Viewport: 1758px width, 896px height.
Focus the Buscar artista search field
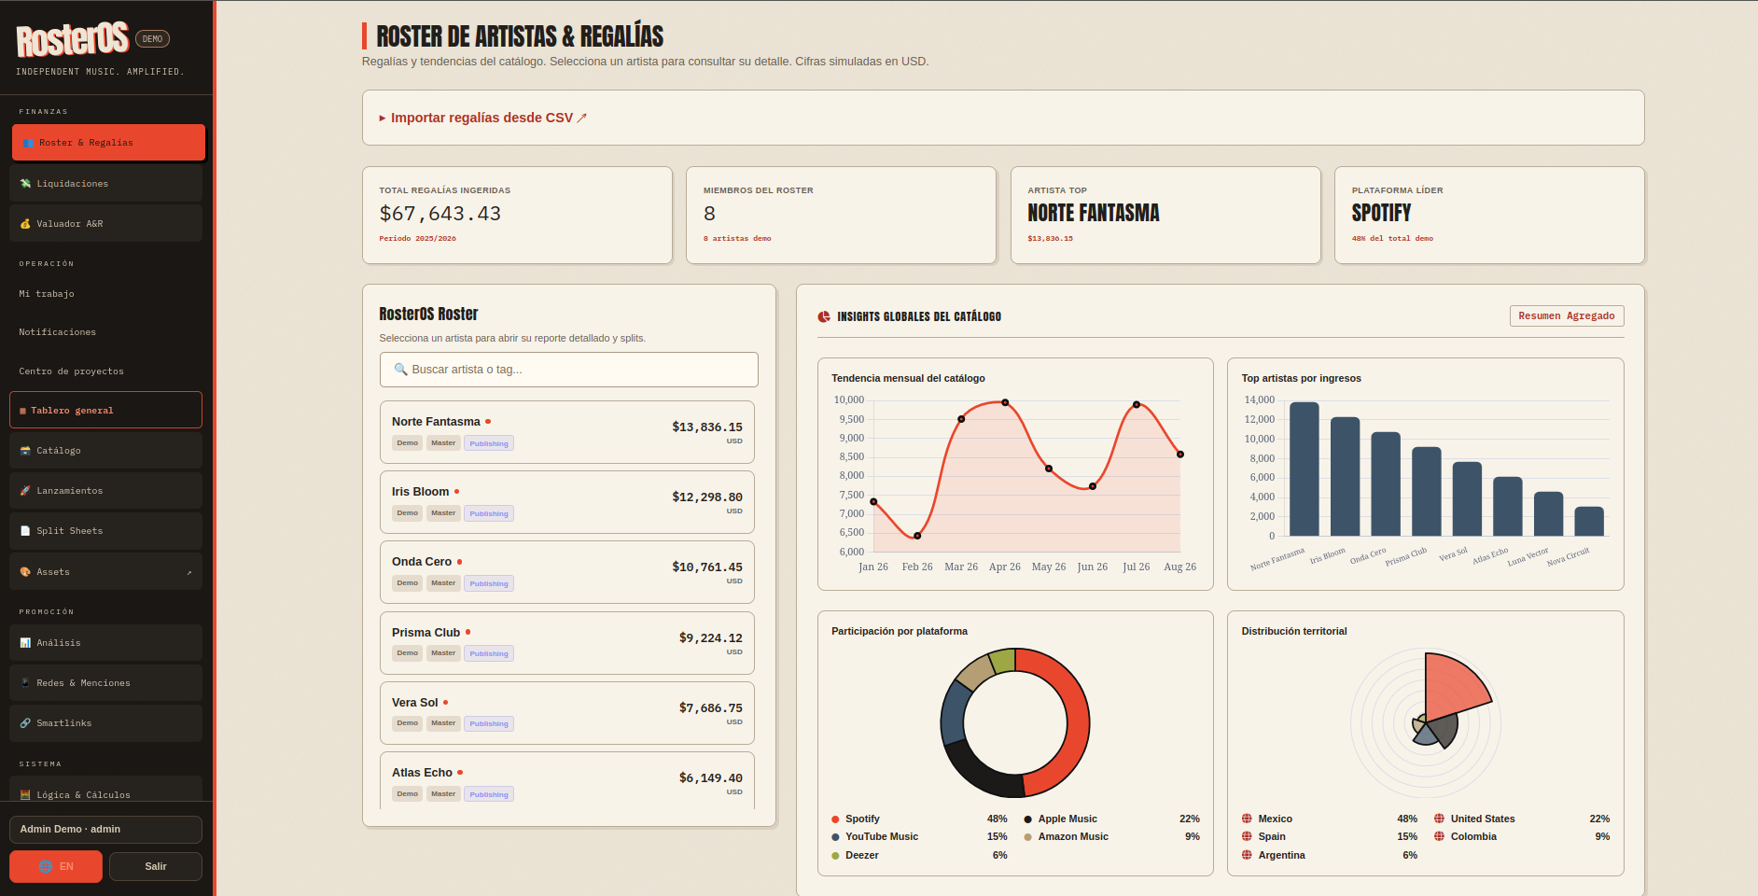pyautogui.click(x=569, y=370)
